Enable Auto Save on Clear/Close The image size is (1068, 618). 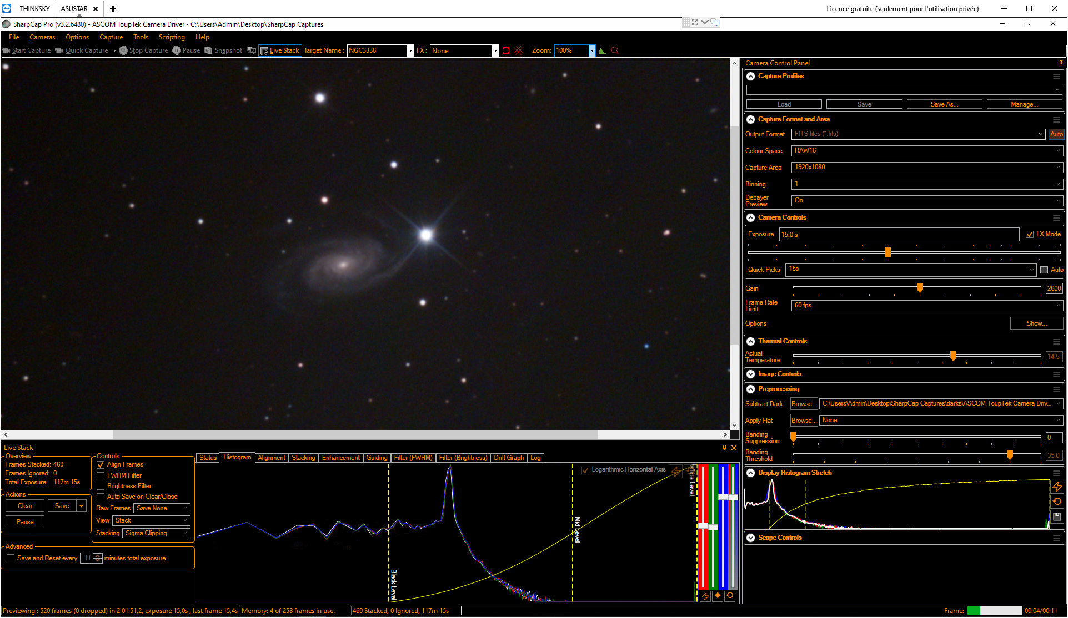coord(101,497)
